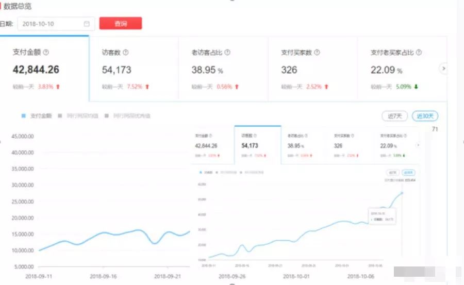464x285 pixels.
Task: Click the 2018-09-21 x-axis date label
Action: [168, 276]
